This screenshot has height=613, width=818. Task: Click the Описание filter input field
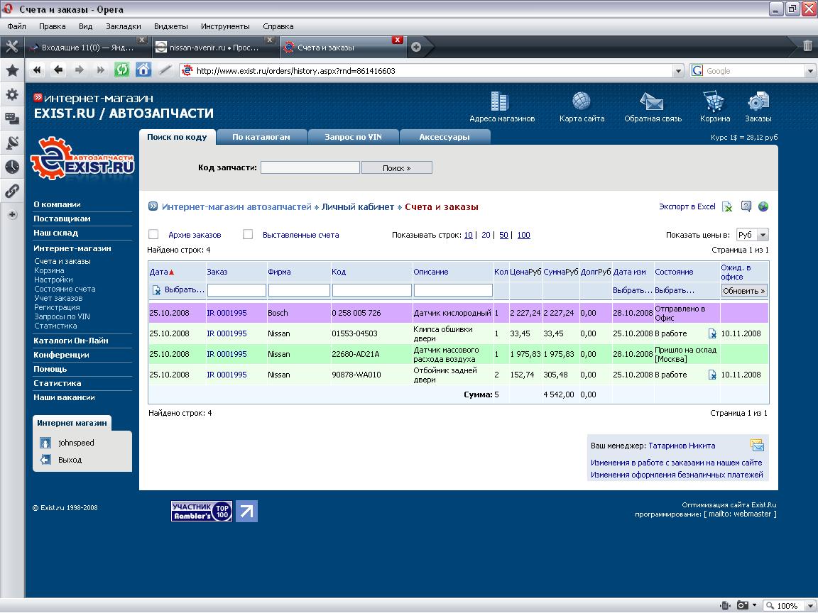453,290
